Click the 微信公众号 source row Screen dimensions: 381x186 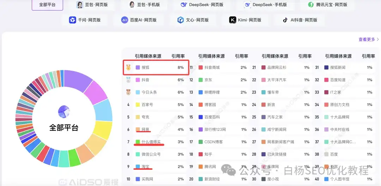(155, 154)
